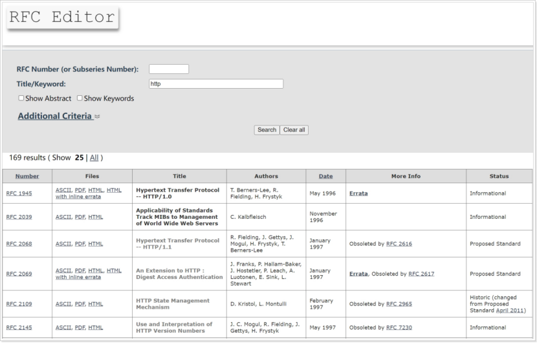The height and width of the screenshot is (343, 537).
Task: Open the April 2011 status change link
Action: click(x=510, y=311)
